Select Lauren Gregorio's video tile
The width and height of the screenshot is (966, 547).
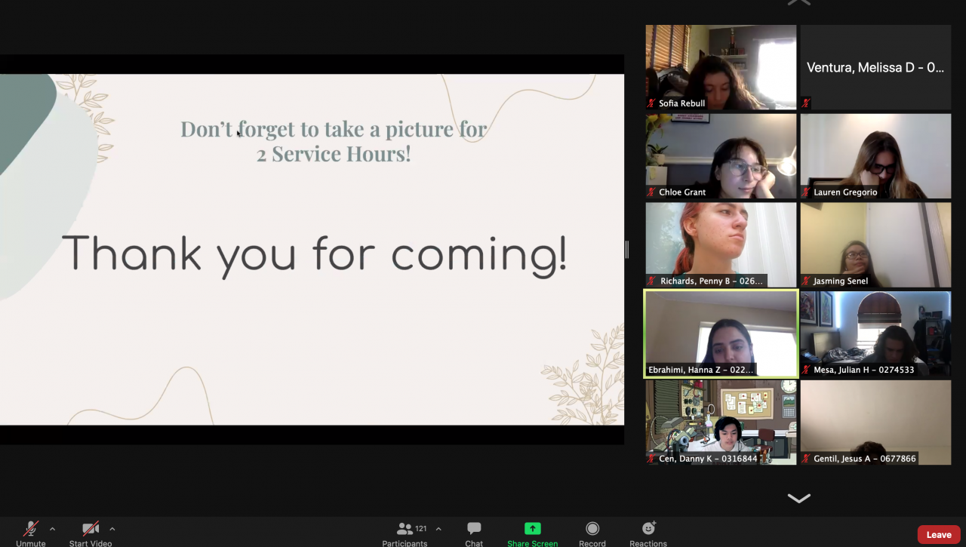[x=875, y=156]
